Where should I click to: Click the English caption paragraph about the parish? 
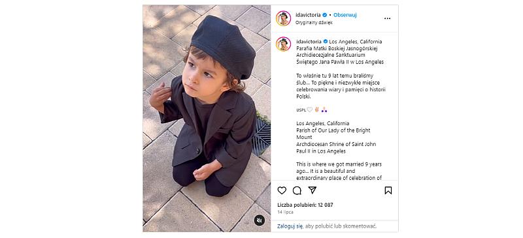[x=336, y=137]
